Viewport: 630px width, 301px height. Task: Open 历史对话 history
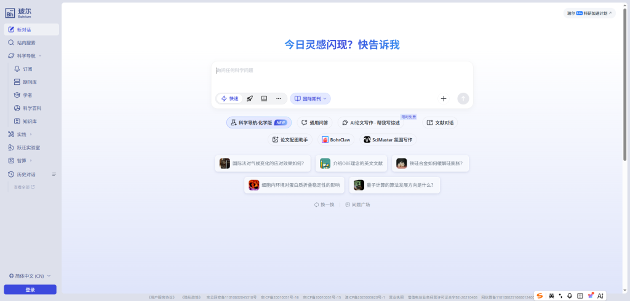(x=26, y=174)
